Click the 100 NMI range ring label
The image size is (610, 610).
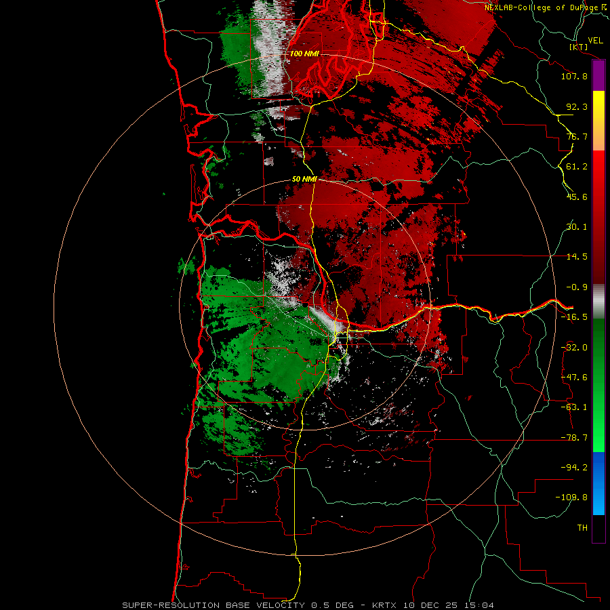304,54
